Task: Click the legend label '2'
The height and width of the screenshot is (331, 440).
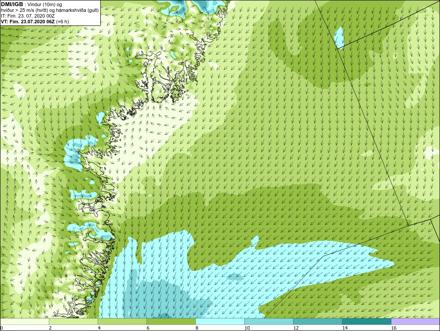Action: pyautogui.click(x=51, y=328)
